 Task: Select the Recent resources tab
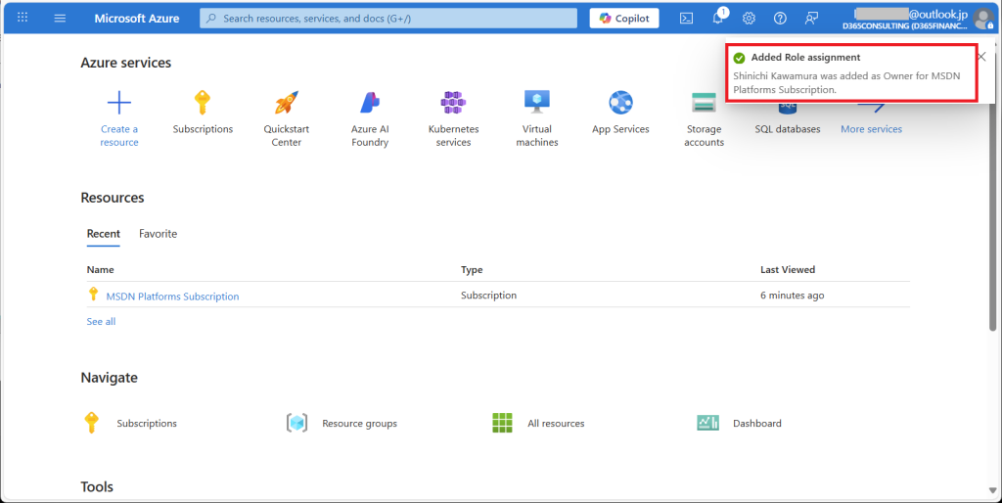(104, 234)
